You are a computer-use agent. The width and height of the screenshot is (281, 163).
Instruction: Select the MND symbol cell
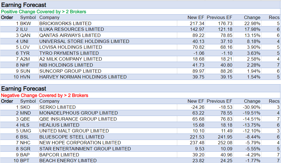click(x=25, y=113)
